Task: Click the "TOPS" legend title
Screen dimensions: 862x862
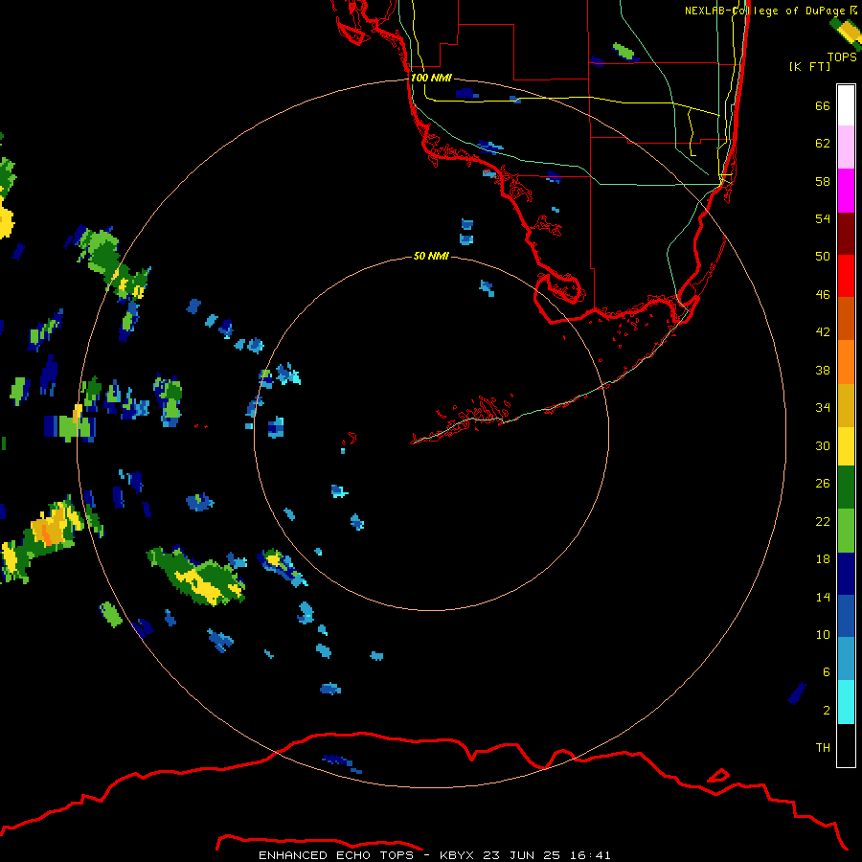Action: (x=842, y=57)
